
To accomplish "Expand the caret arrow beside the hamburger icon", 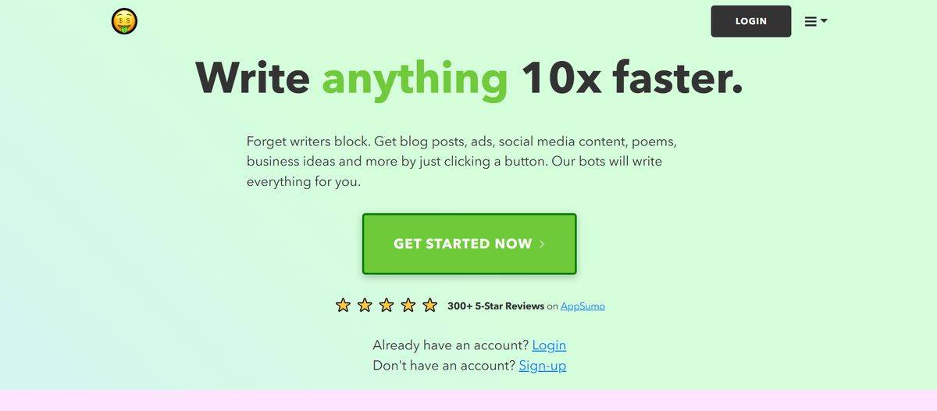I will point(824,21).
